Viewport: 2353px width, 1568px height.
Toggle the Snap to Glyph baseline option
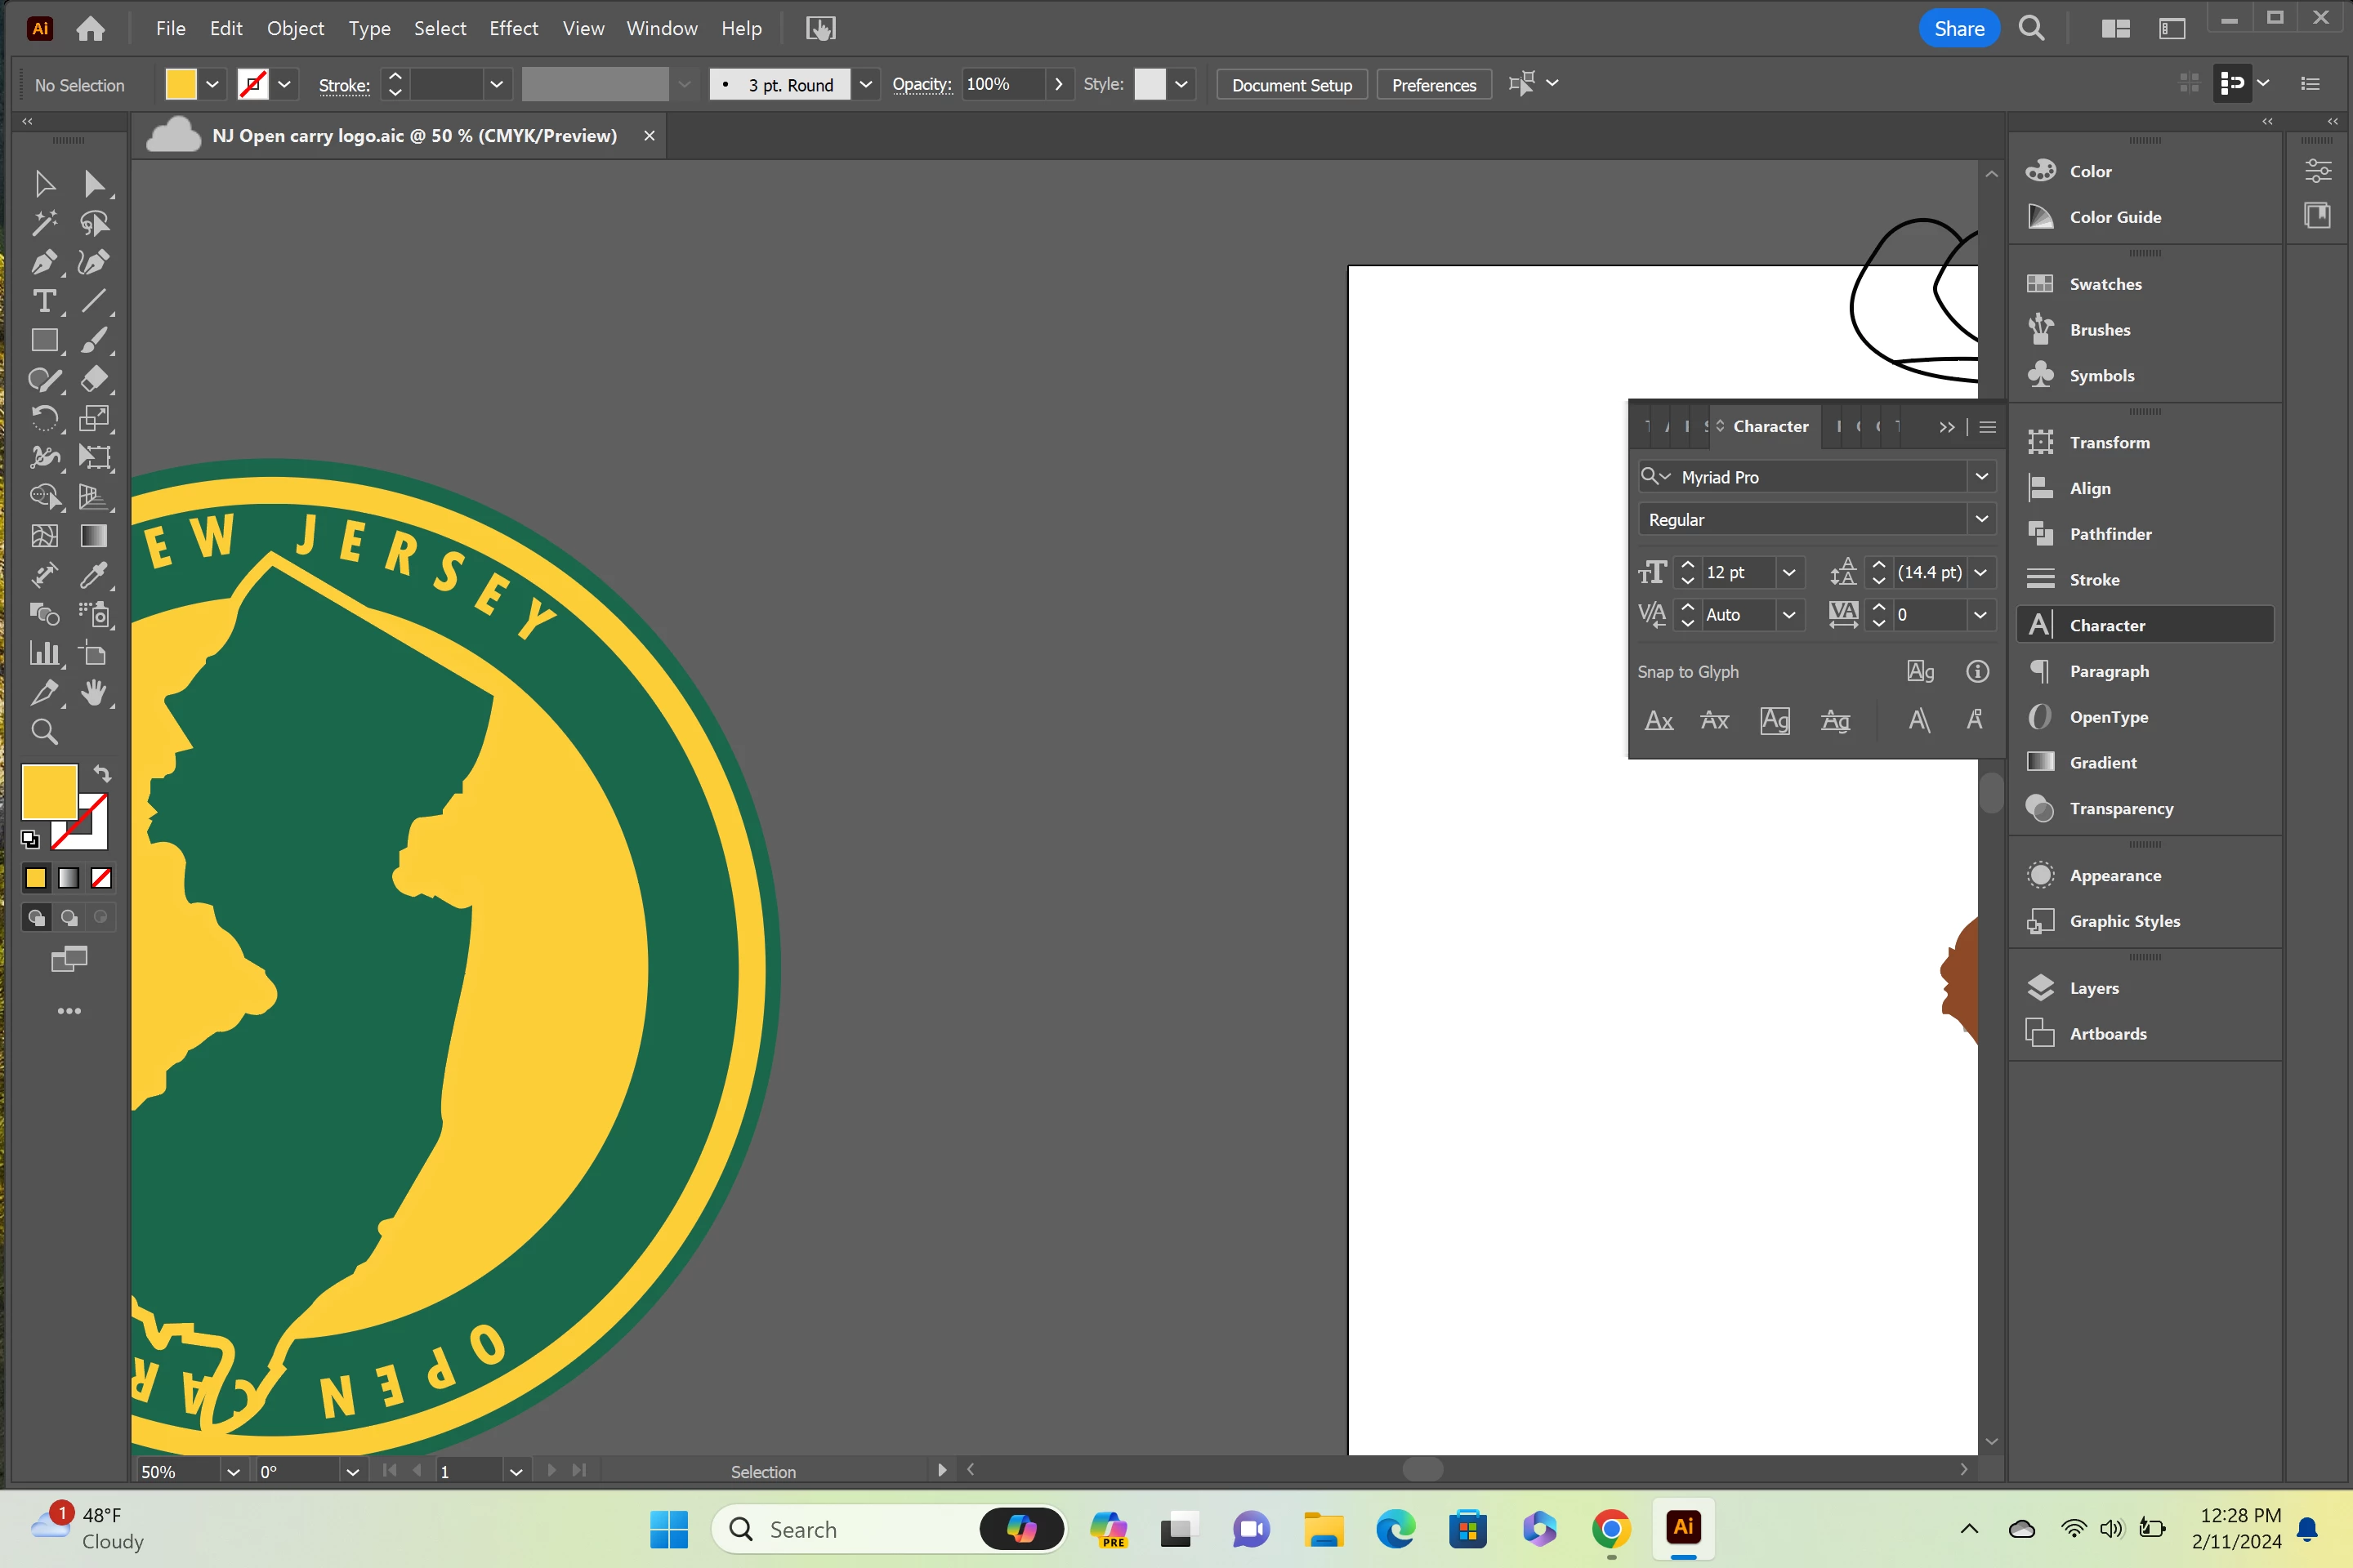click(x=1659, y=721)
